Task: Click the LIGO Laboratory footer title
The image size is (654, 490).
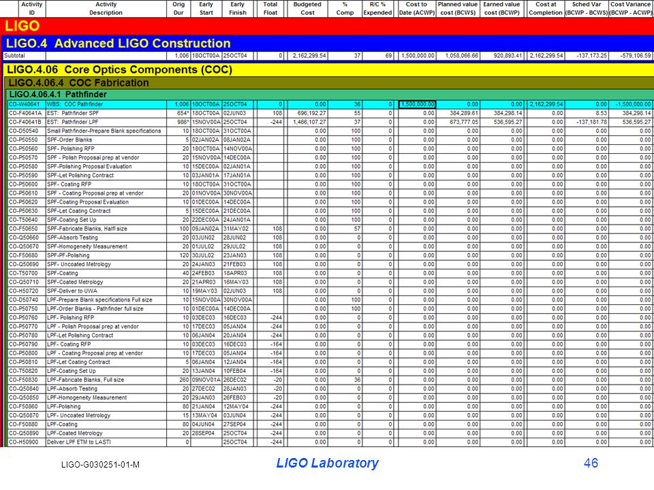Action: click(328, 463)
